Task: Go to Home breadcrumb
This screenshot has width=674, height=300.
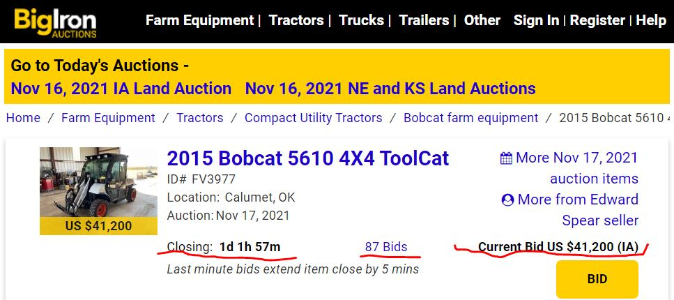Action: [x=23, y=118]
